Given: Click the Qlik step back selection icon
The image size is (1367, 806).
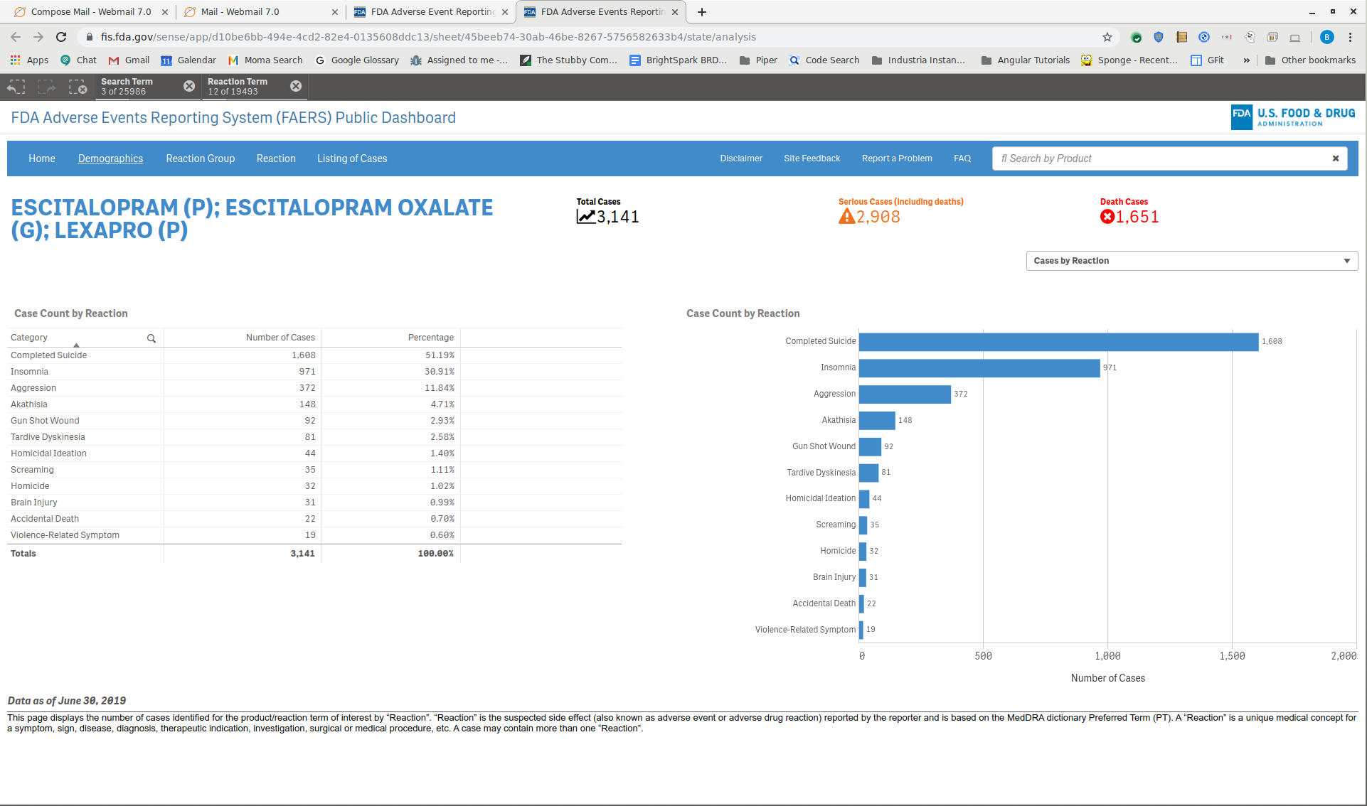Looking at the screenshot, I should tap(16, 87).
